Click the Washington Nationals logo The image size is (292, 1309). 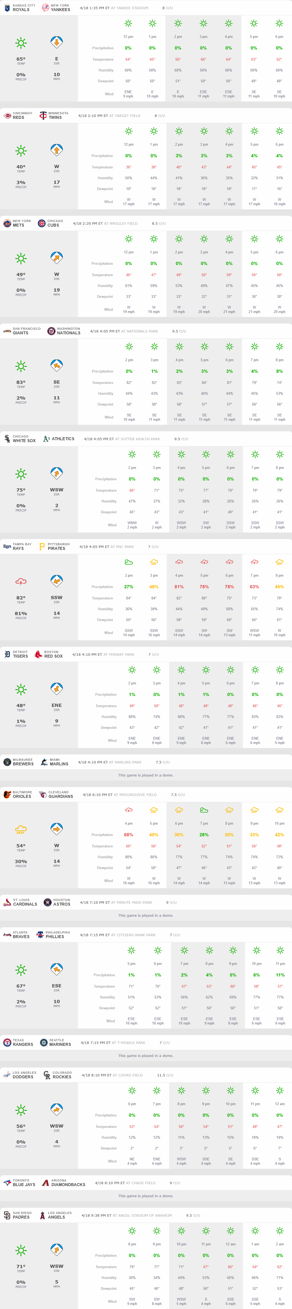click(51, 331)
